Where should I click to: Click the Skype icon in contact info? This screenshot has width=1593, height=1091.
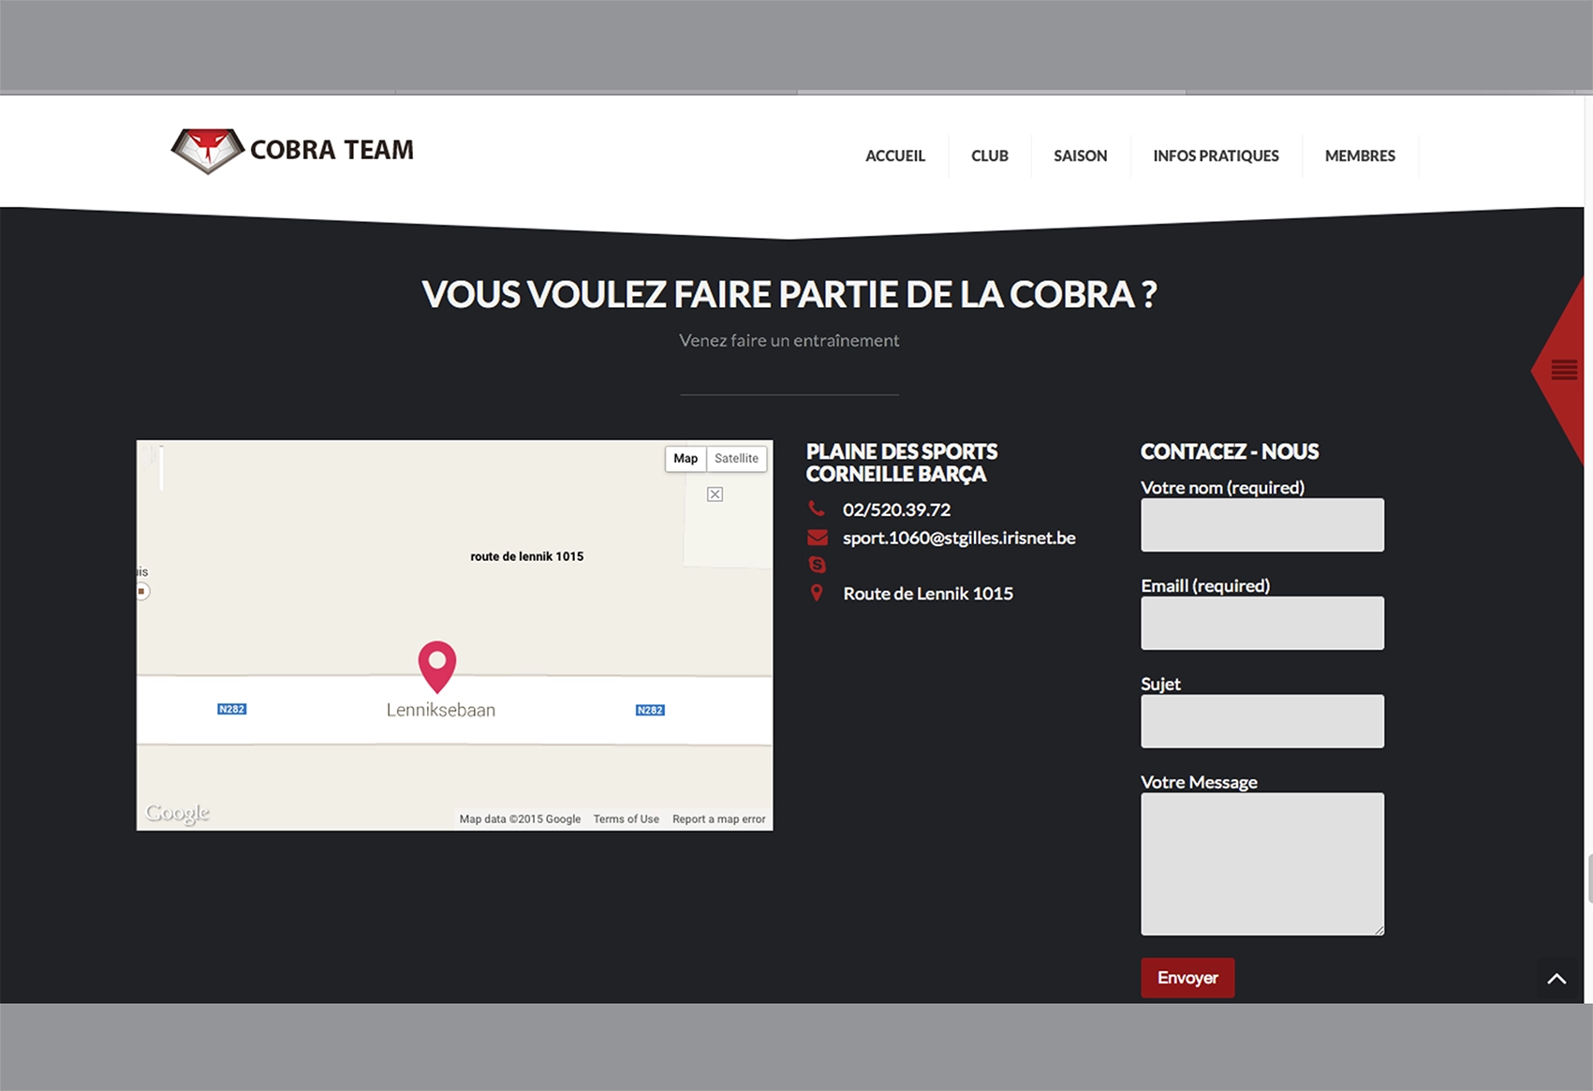tap(817, 565)
